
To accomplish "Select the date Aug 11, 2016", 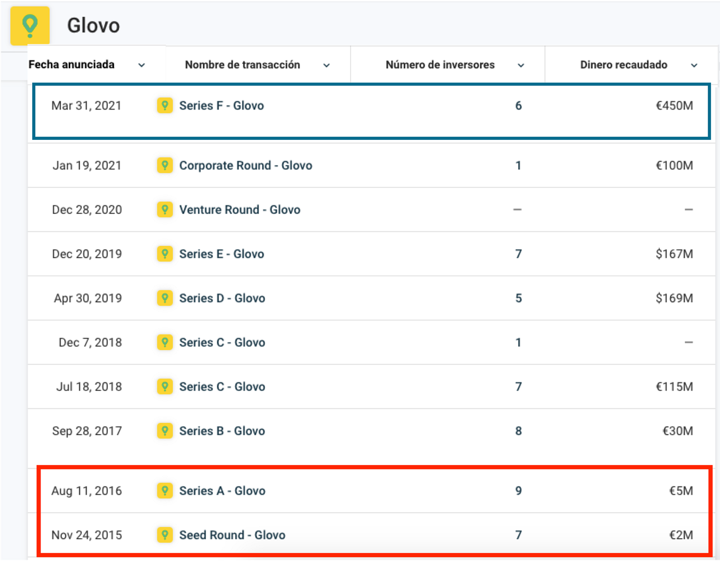I will [87, 490].
